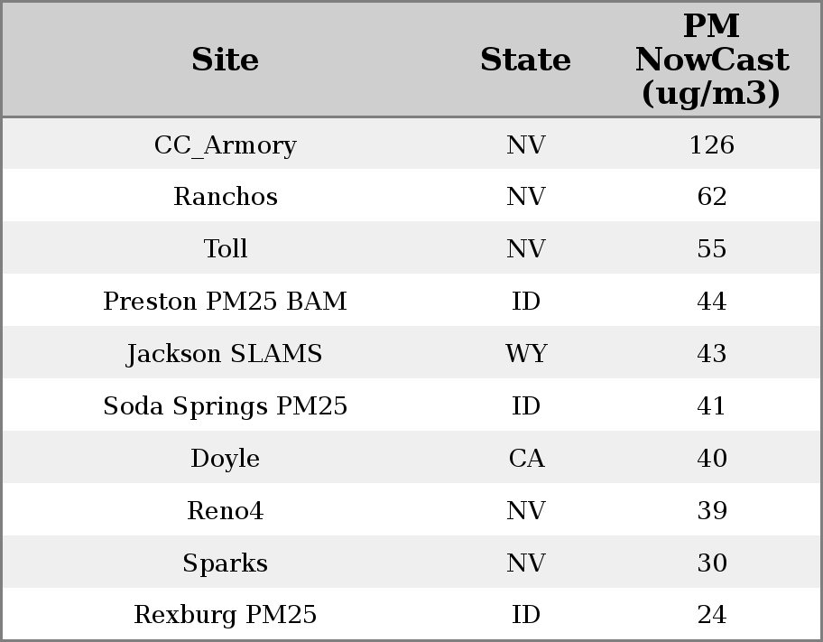Select the CA state cell

525,458
